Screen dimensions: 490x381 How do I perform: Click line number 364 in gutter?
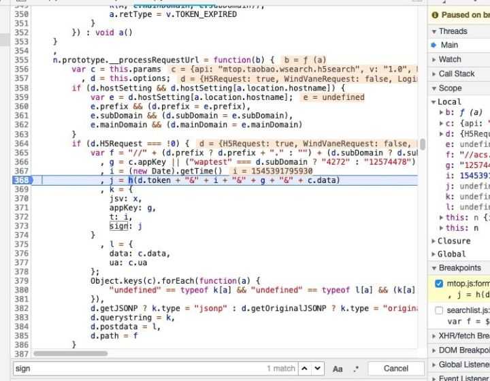(21, 144)
